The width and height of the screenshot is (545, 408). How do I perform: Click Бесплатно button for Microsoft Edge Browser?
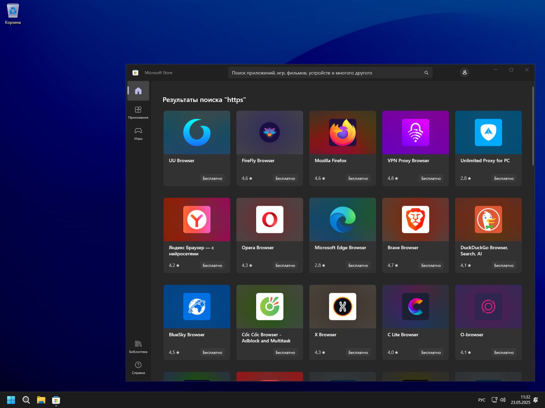pyautogui.click(x=358, y=265)
